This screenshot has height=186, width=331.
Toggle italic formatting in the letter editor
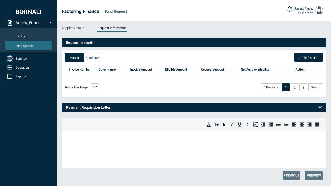(x=232, y=125)
